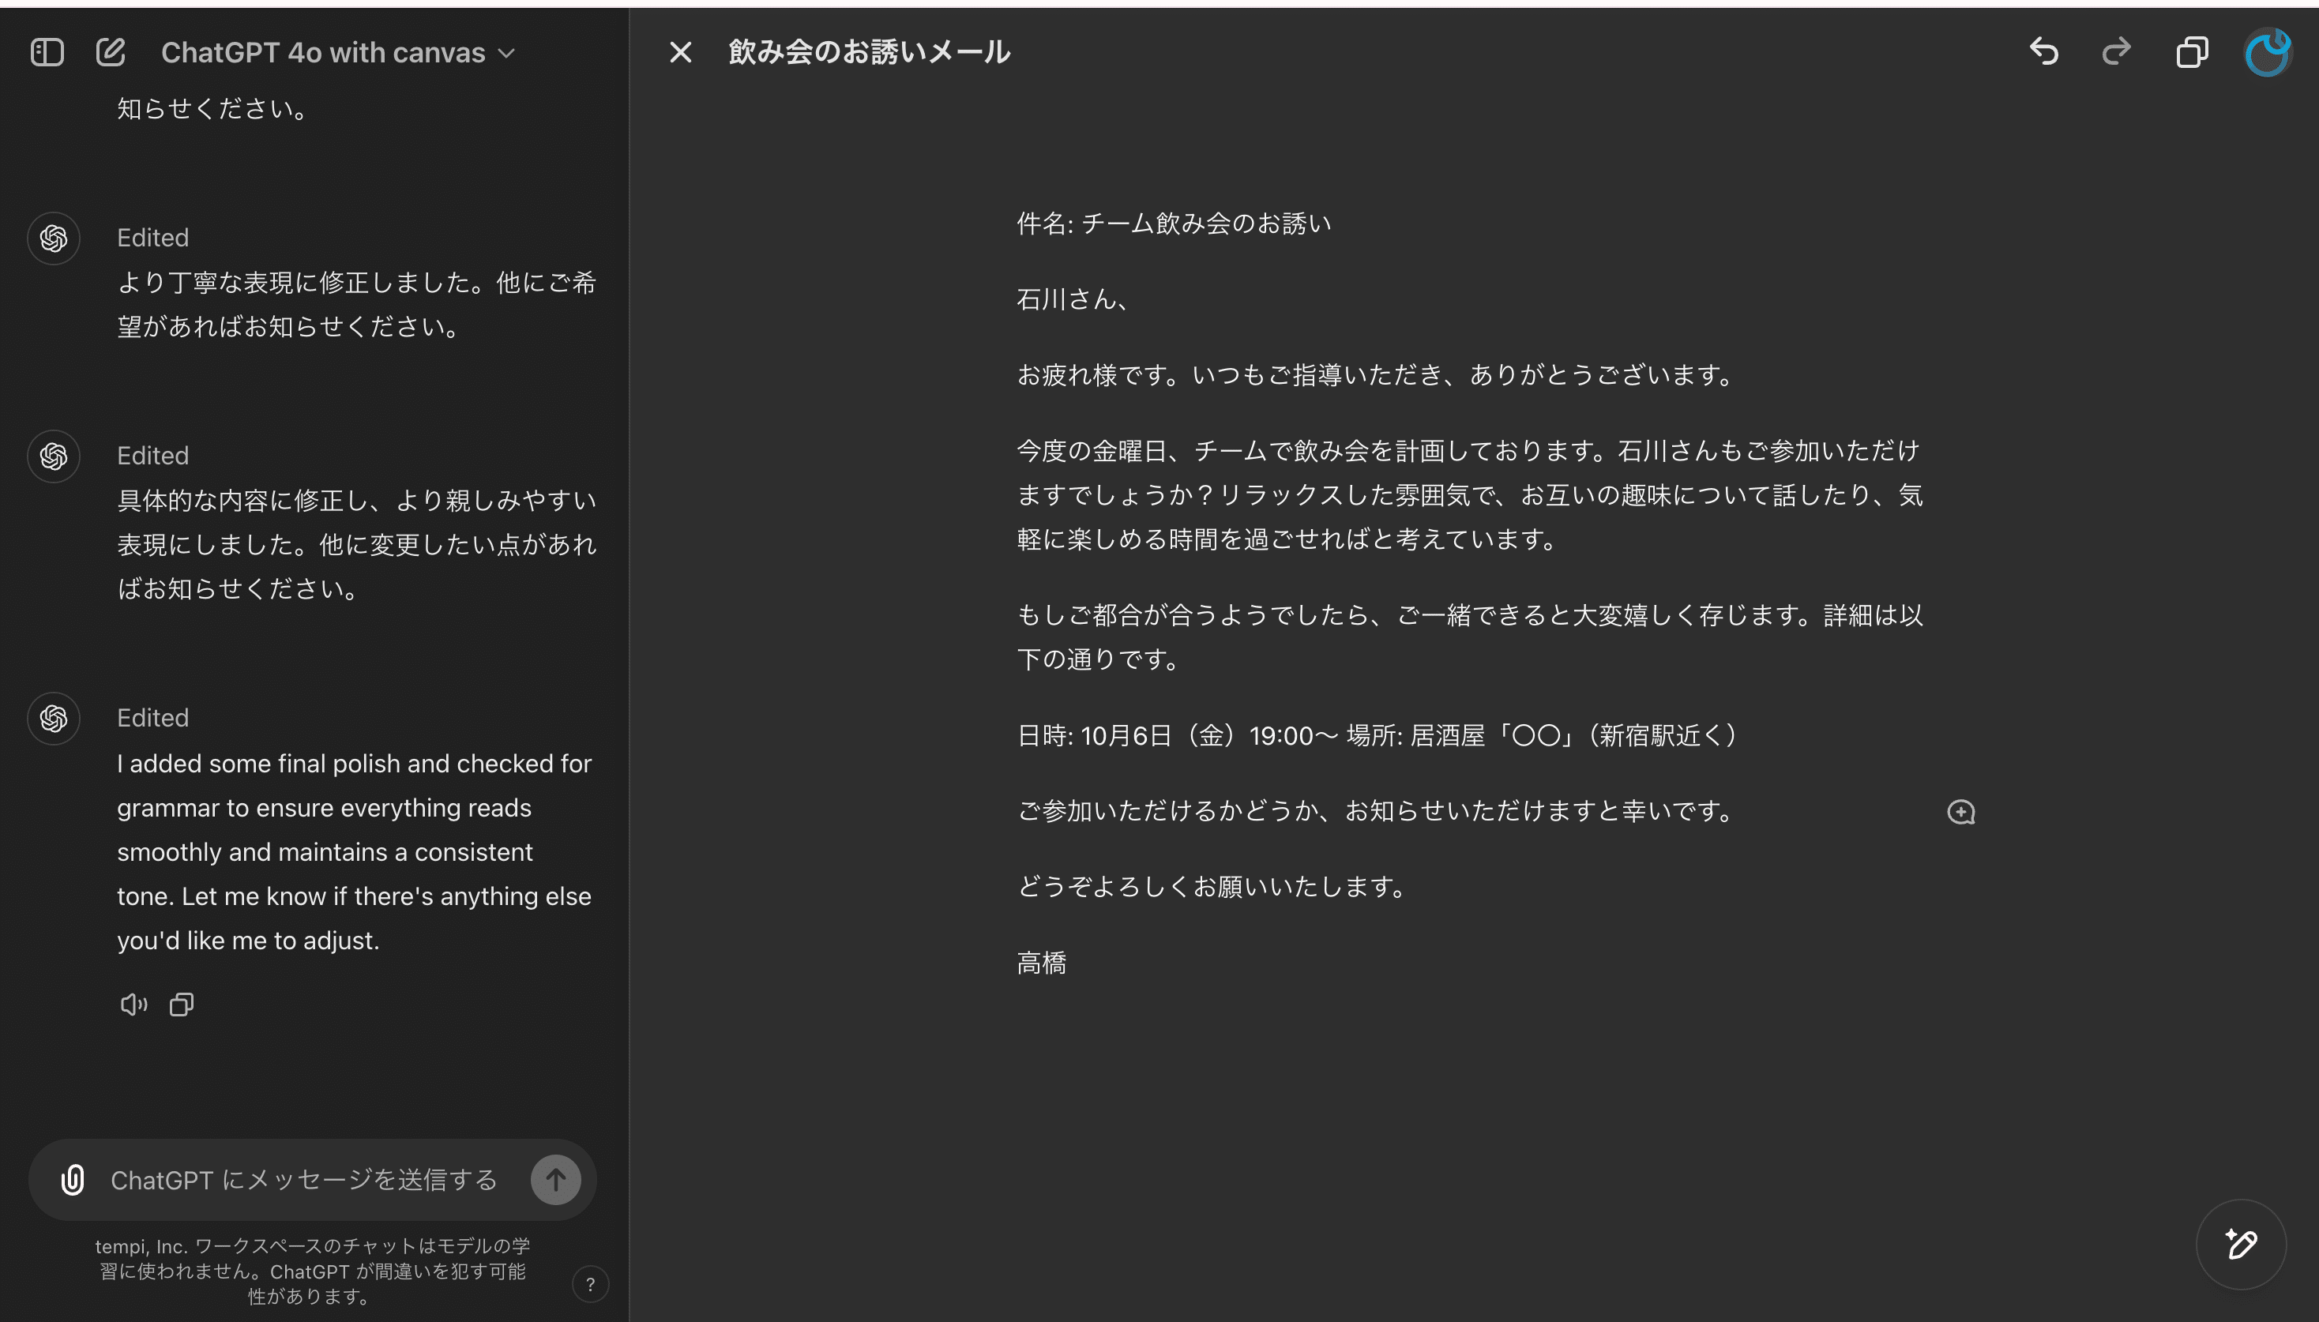The image size is (2319, 1322).
Task: Click the subject line 件名 in canvas
Action: click(1173, 223)
